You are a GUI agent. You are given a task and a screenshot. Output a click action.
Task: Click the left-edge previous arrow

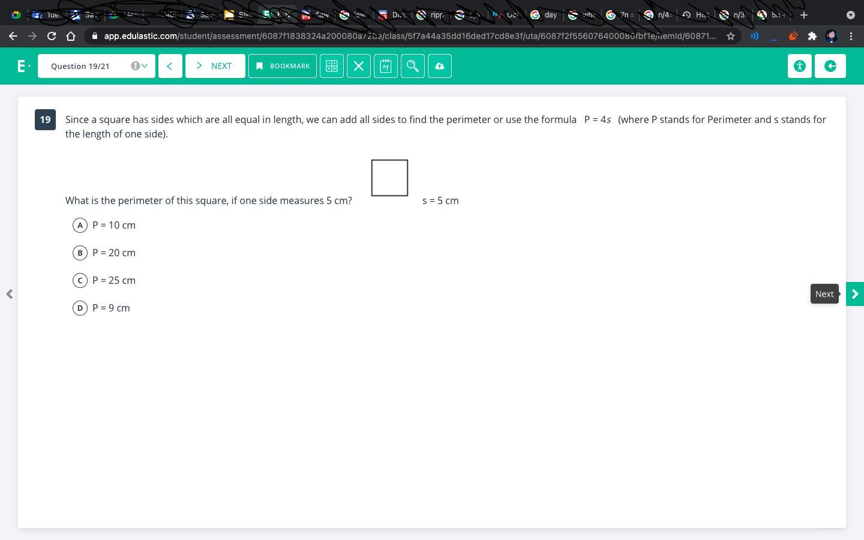[9, 294]
